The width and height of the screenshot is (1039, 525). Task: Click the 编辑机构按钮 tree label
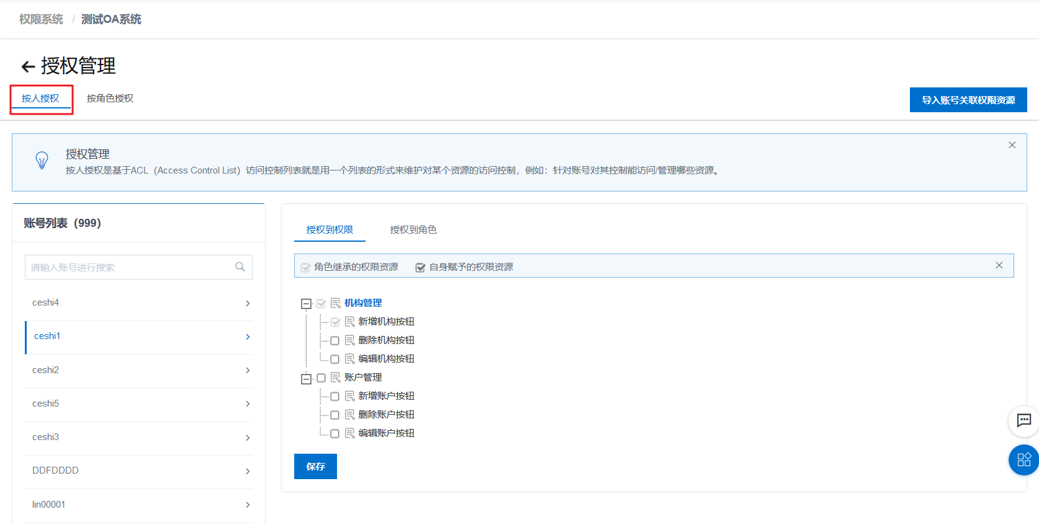[x=386, y=359]
